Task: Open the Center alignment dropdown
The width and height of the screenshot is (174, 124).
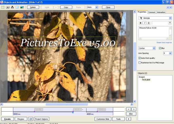Action: click(154, 48)
